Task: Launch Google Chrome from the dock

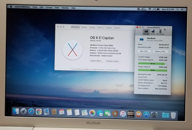Action: (x=39, y=112)
